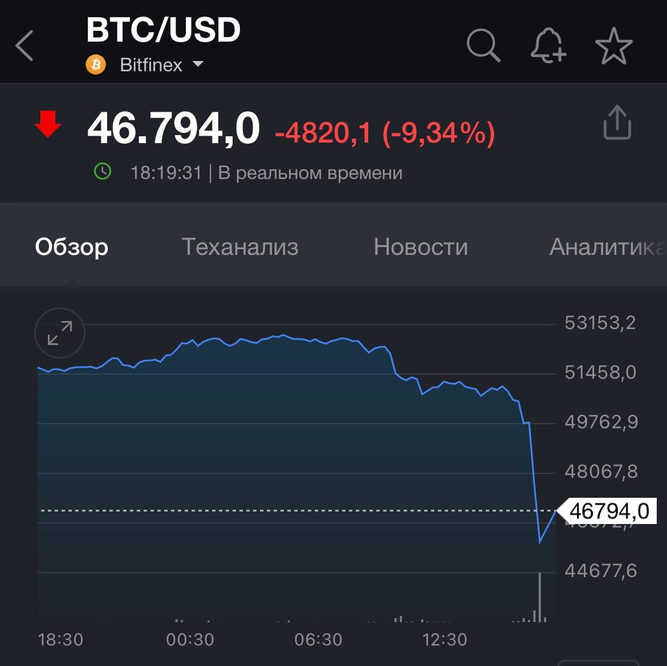Tap the BTC/USD title

coord(164,30)
